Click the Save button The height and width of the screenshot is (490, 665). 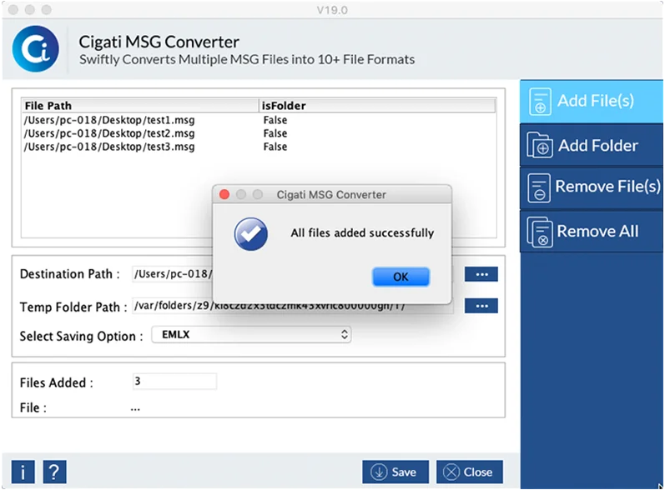(395, 472)
